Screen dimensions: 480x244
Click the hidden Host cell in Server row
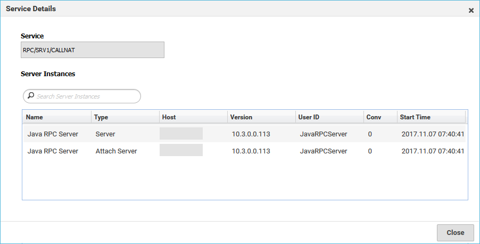(x=181, y=134)
